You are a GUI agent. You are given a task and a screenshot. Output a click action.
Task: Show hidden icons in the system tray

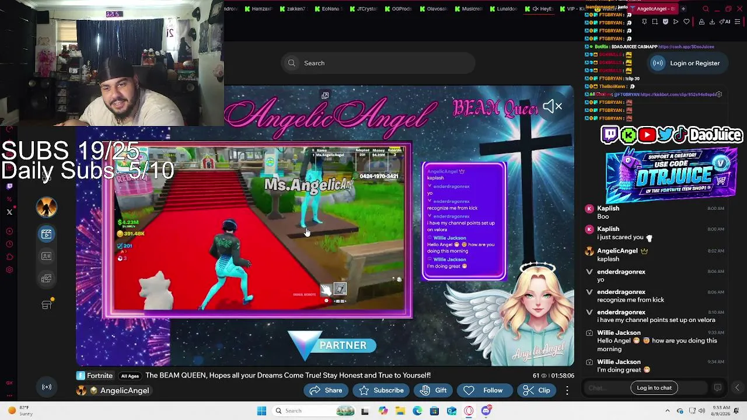coord(667,411)
